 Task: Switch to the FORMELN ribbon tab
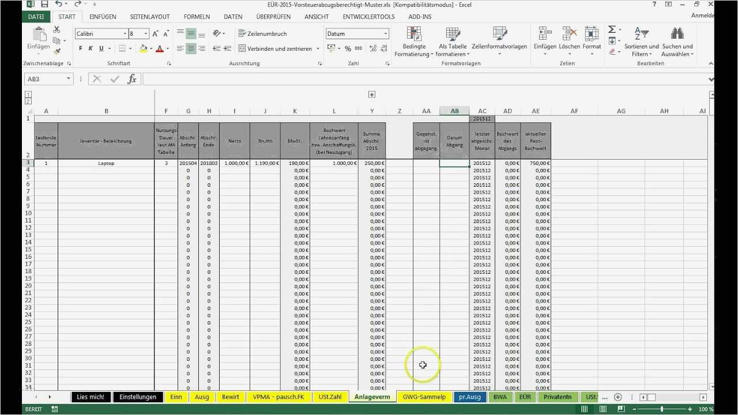197,16
